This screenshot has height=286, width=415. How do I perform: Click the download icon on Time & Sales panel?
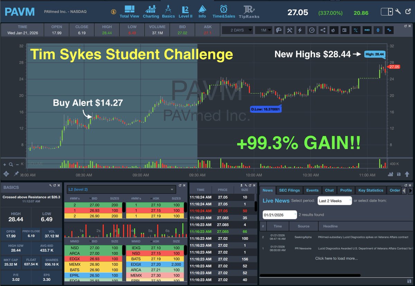coord(241,185)
